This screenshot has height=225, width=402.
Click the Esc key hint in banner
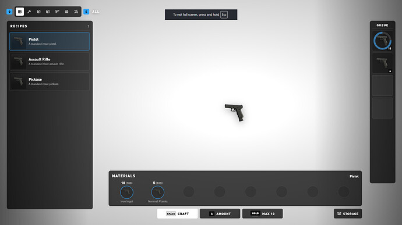pyautogui.click(x=224, y=15)
